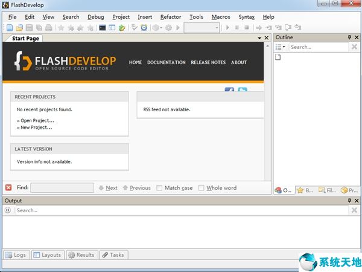Open the View menu

(48, 17)
